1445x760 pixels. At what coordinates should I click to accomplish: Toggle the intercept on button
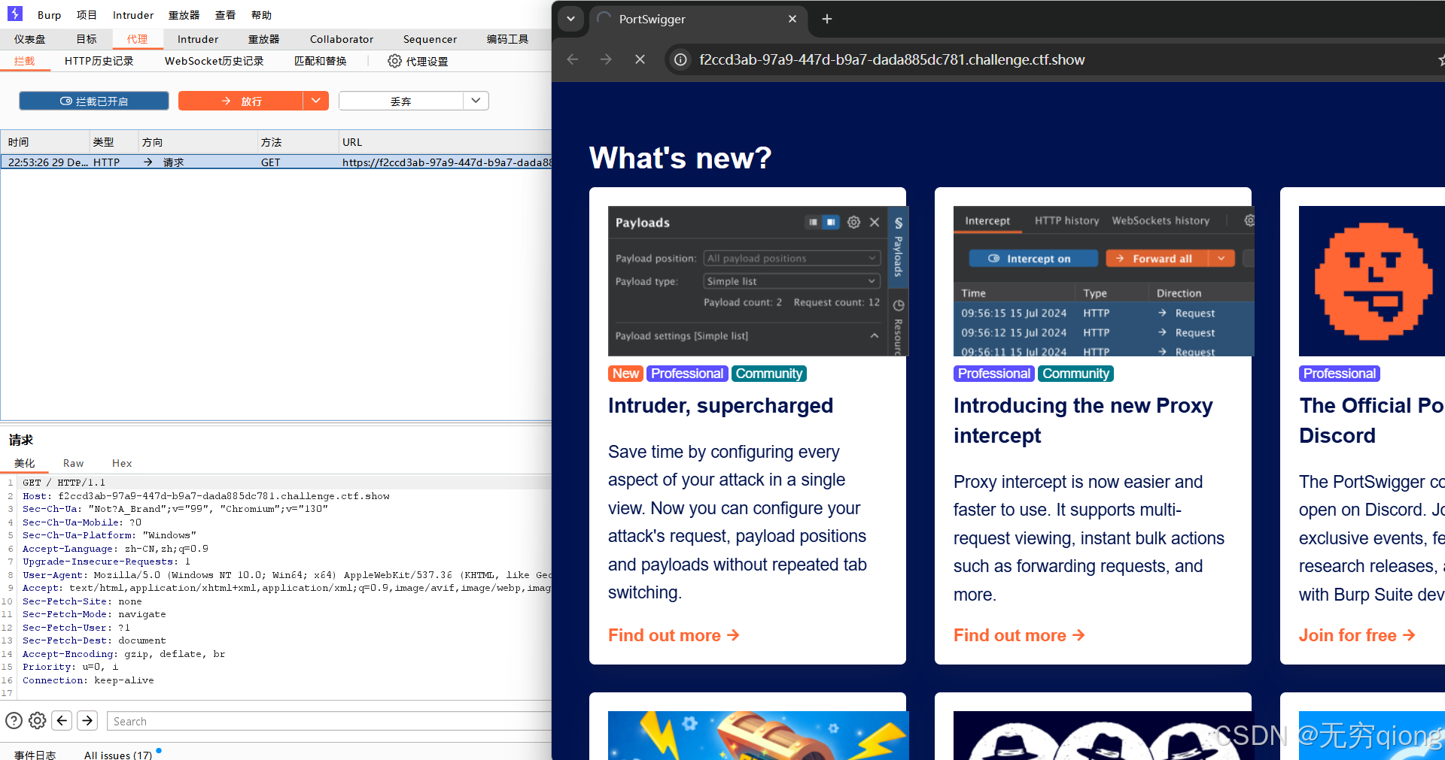tap(94, 101)
